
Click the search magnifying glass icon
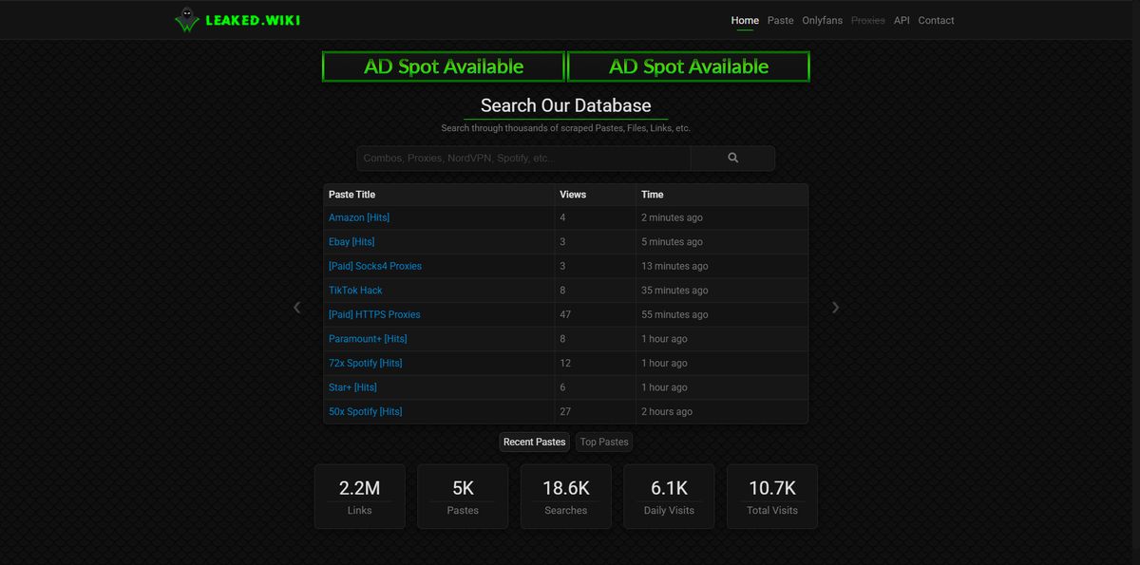coord(731,158)
